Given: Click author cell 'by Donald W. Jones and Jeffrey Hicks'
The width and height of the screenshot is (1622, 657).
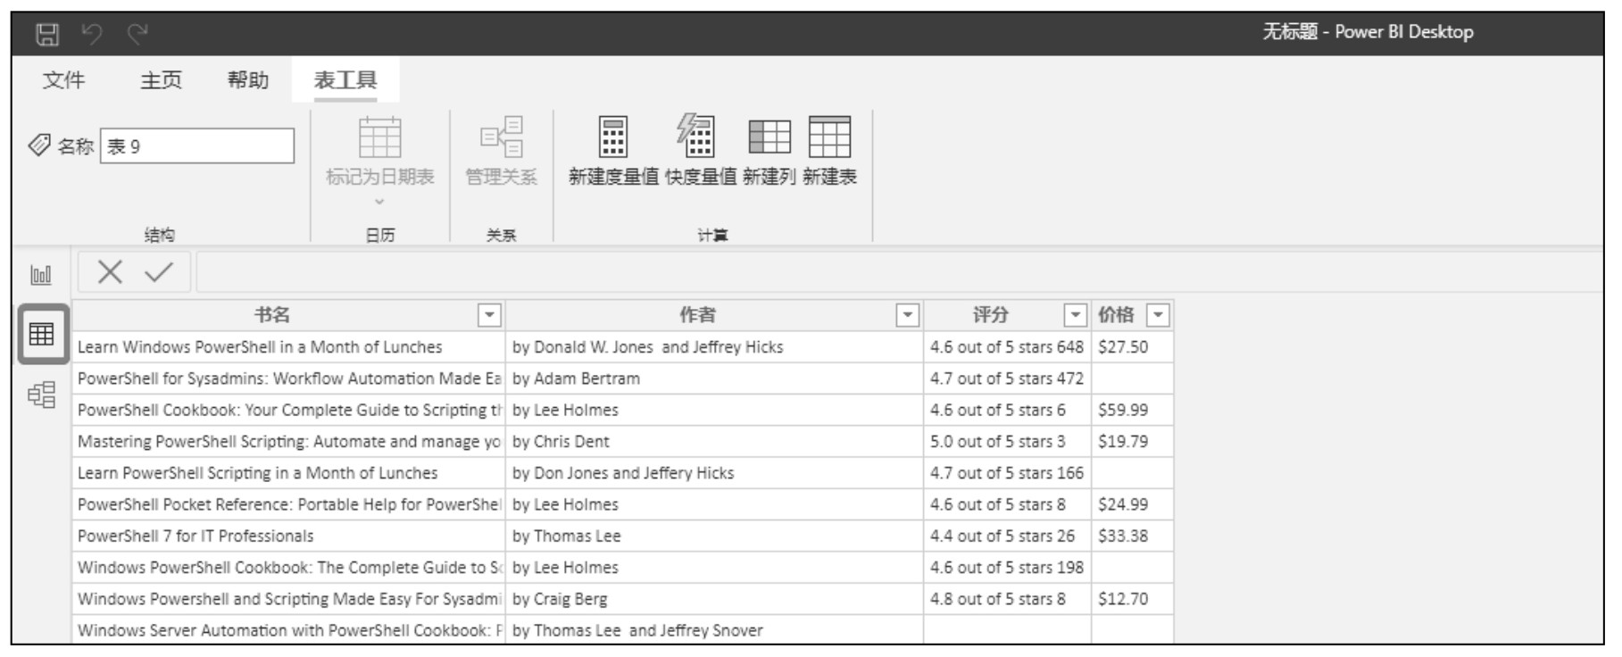Looking at the screenshot, I should [714, 347].
